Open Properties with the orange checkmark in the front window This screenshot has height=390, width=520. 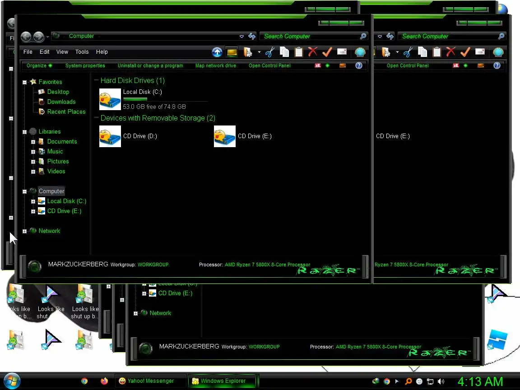tap(327, 52)
